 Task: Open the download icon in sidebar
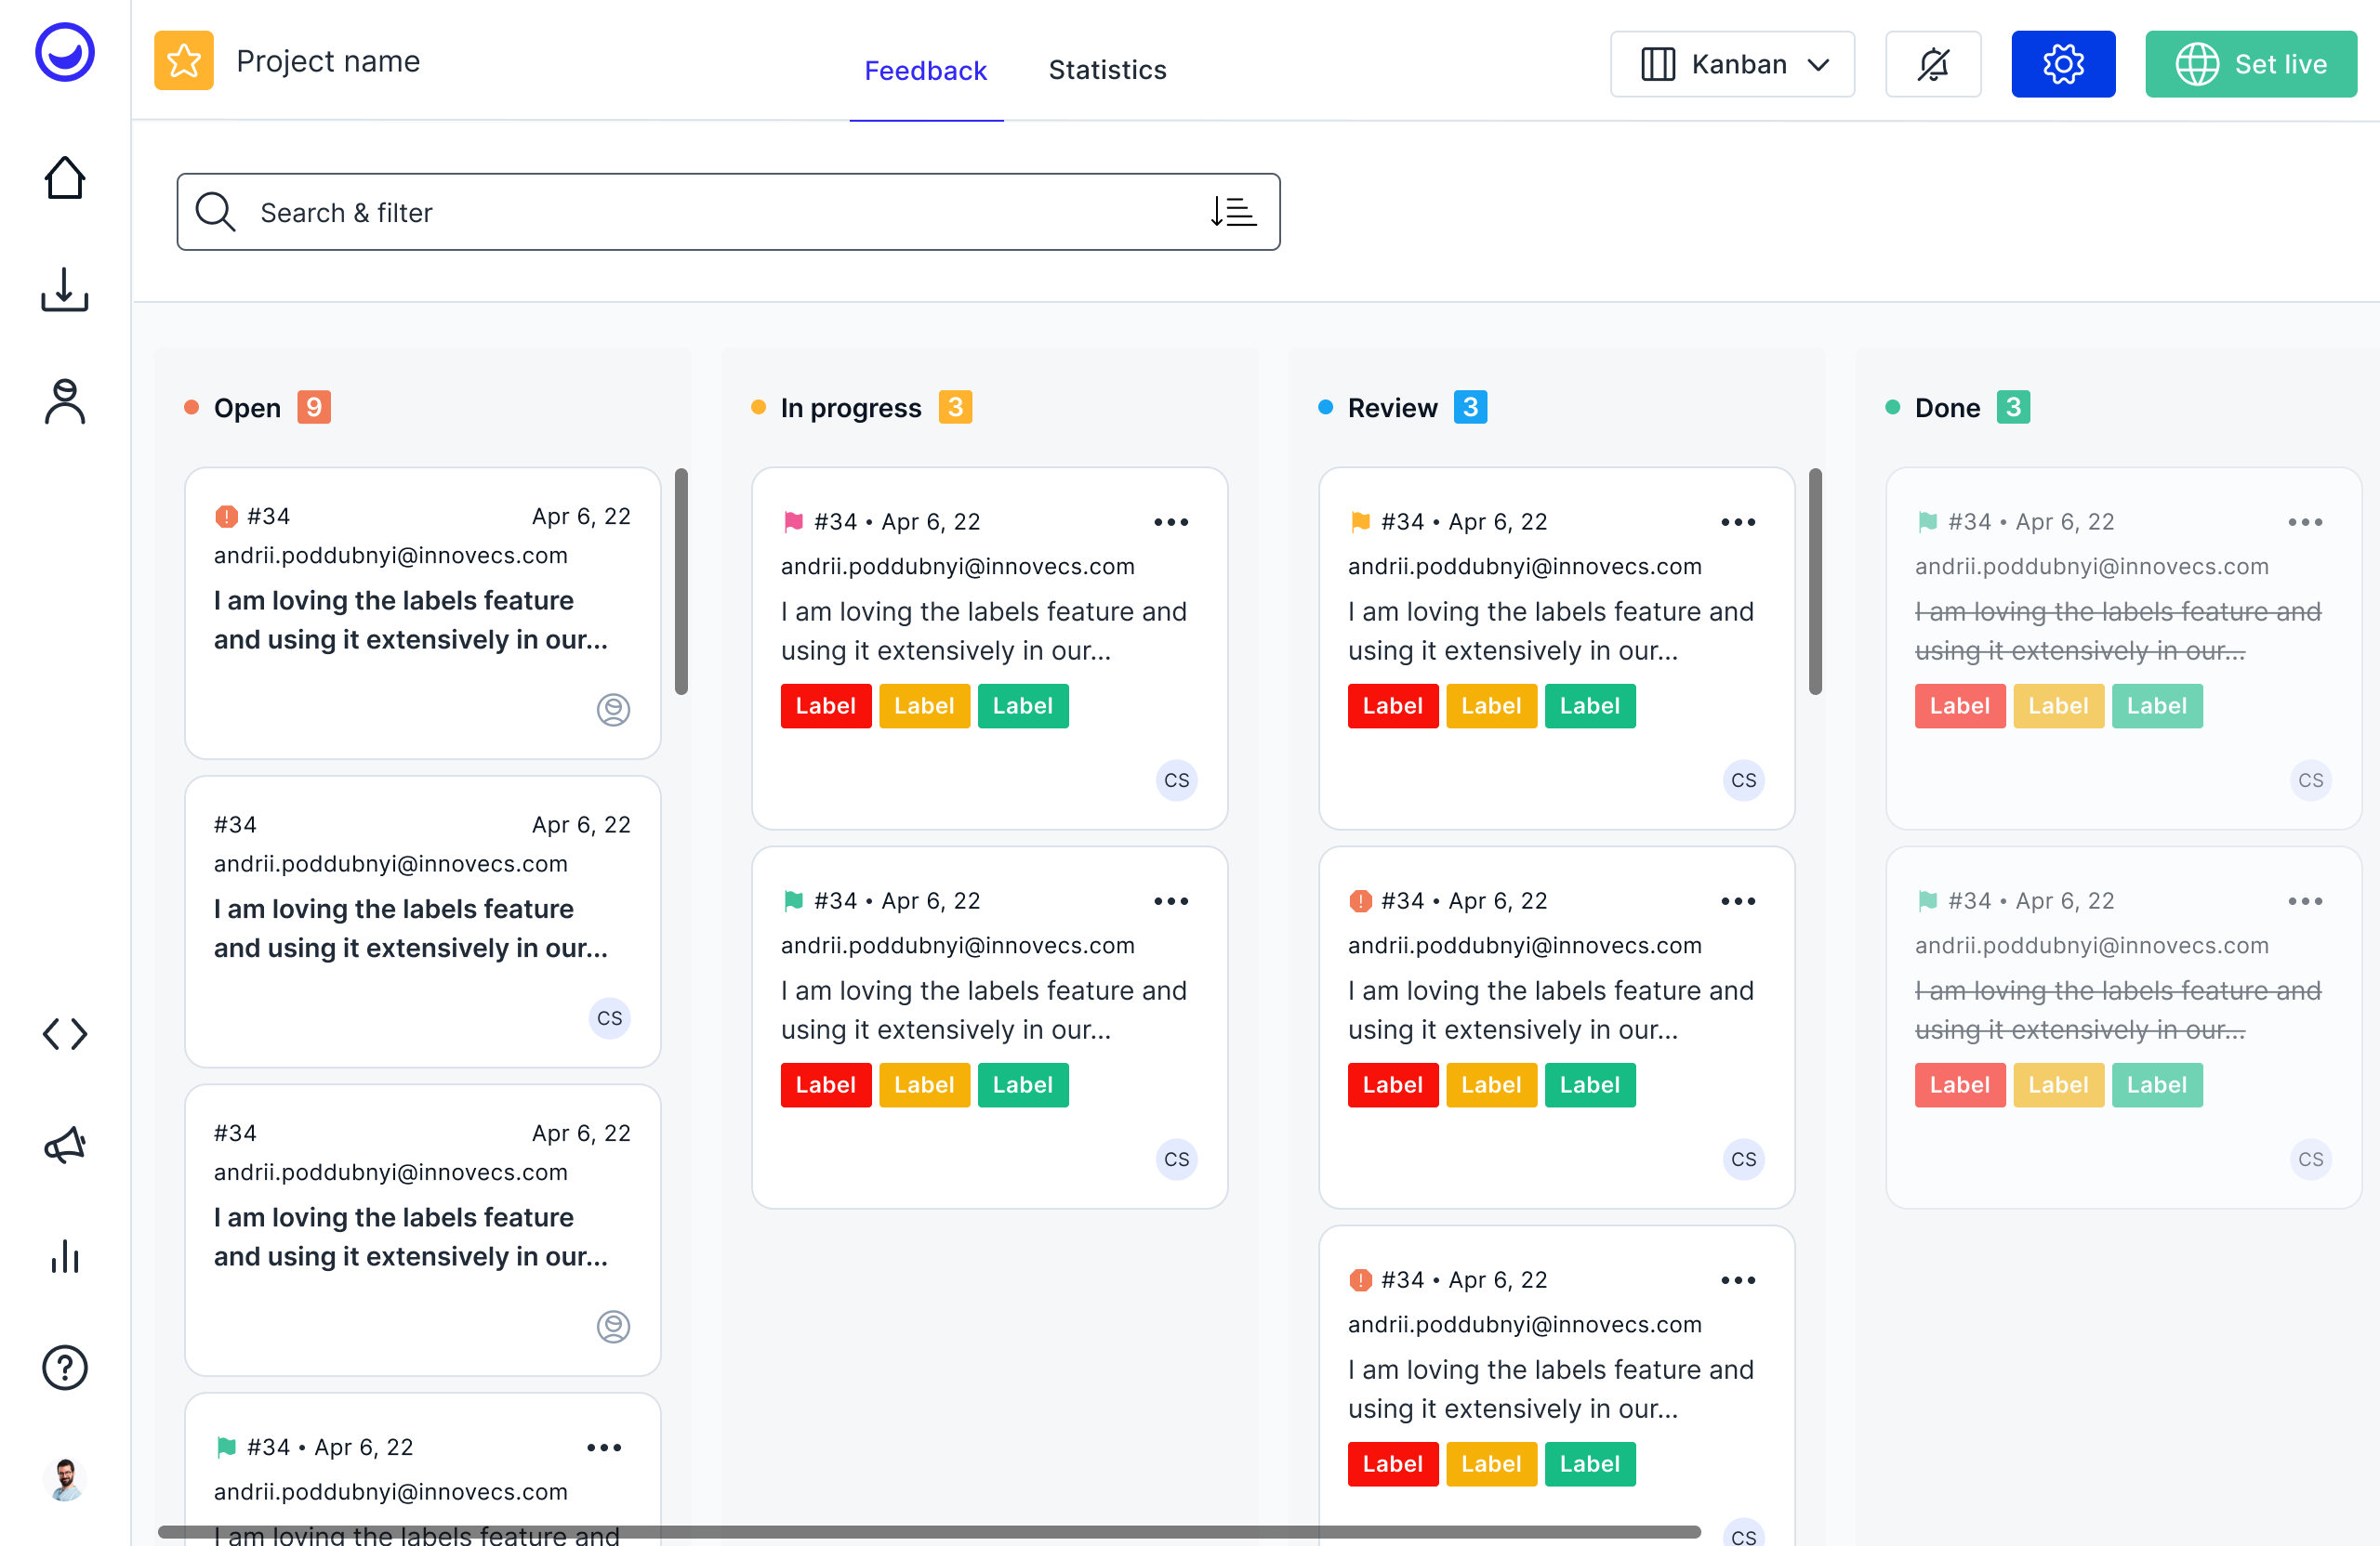pos(65,290)
